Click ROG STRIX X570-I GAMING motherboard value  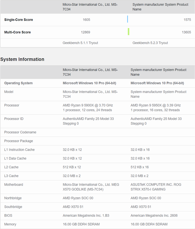[x=156, y=187]
